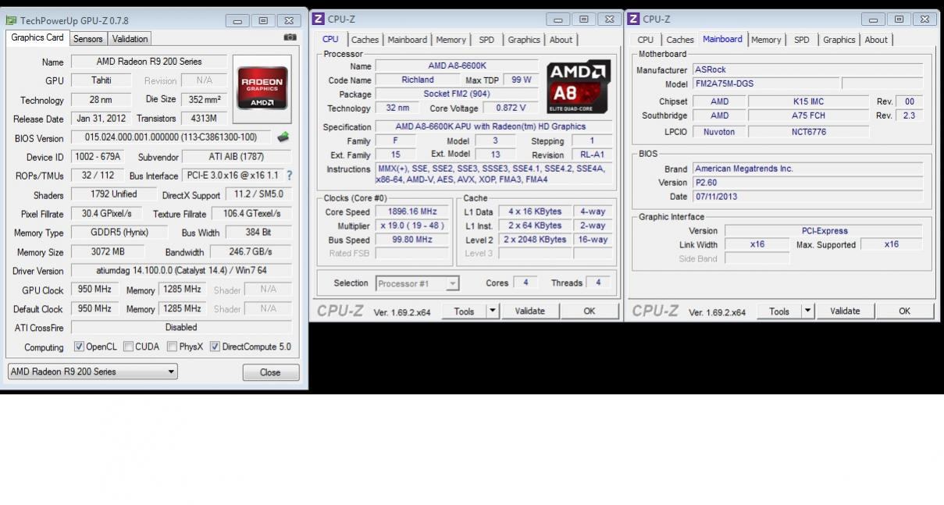Open Caches tab in middle CPU-Z window
The width and height of the screenshot is (944, 505).
[x=365, y=40]
